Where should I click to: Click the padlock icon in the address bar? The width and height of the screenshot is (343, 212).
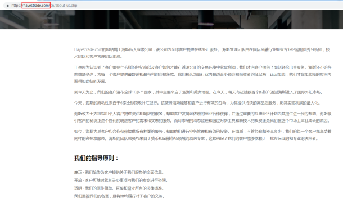tap(8, 6)
